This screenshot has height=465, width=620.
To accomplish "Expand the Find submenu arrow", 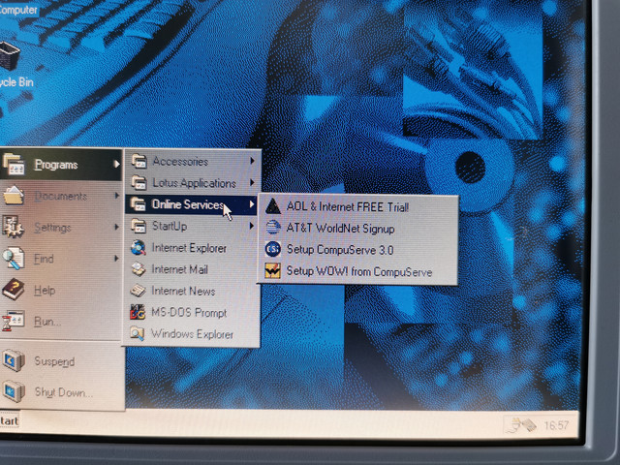I will 116,259.
